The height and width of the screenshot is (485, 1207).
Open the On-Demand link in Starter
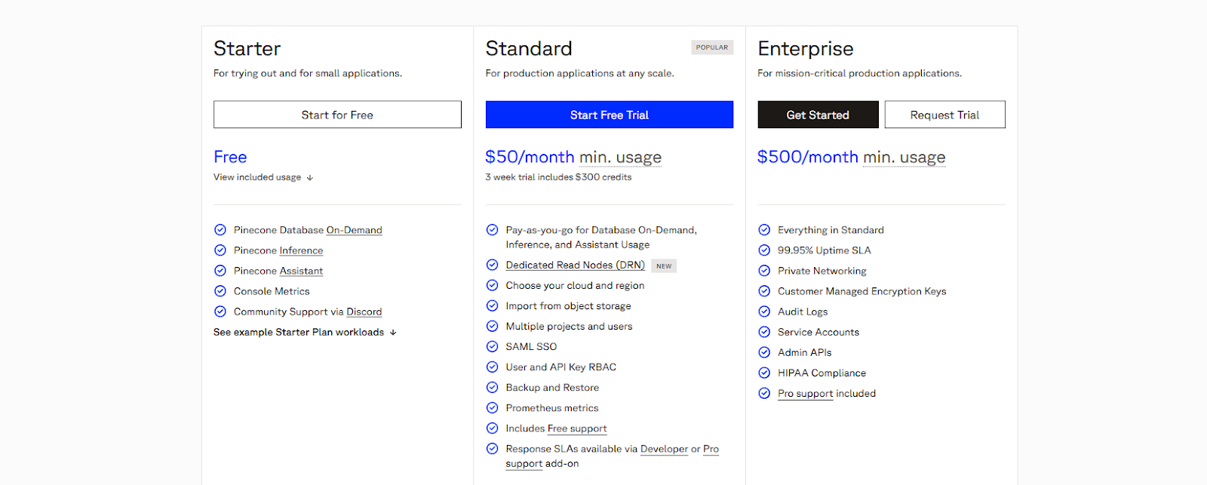tap(355, 230)
